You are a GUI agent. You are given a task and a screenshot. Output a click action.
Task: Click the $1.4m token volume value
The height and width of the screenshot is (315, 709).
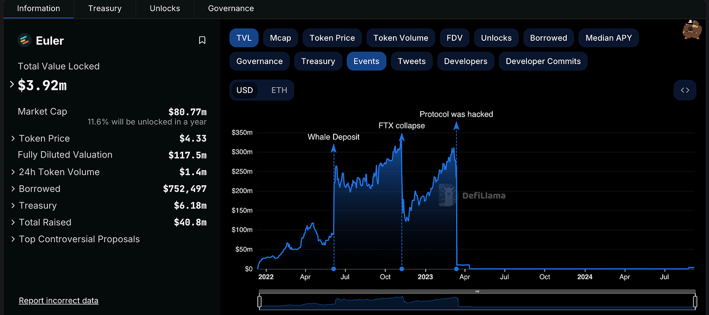pos(193,172)
